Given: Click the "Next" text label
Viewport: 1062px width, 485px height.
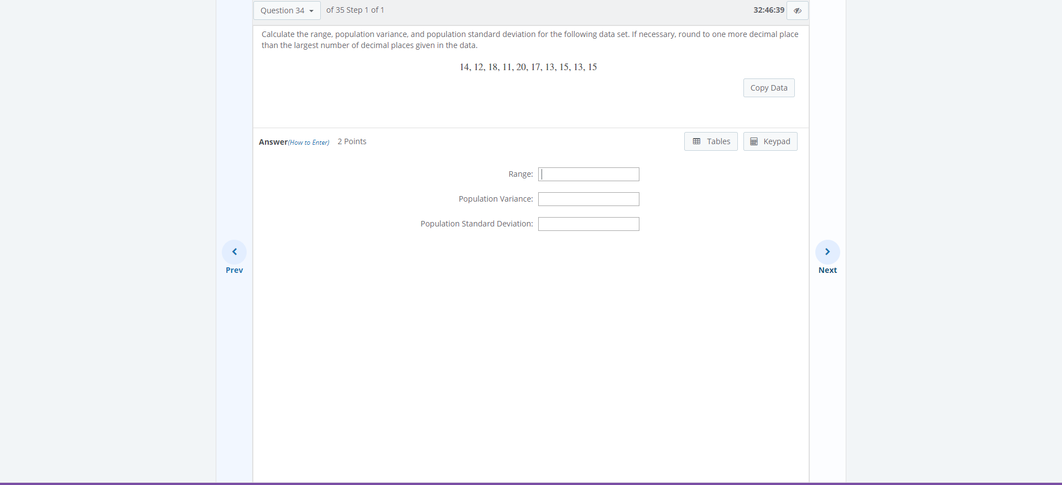Looking at the screenshot, I should tap(827, 270).
